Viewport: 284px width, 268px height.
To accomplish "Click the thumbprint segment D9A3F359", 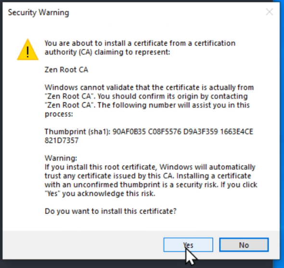I will pyautogui.click(x=201, y=132).
